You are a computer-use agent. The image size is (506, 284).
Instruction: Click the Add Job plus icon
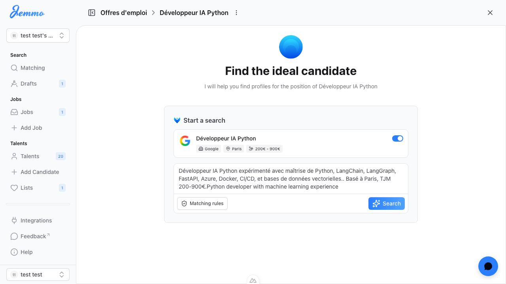14,128
